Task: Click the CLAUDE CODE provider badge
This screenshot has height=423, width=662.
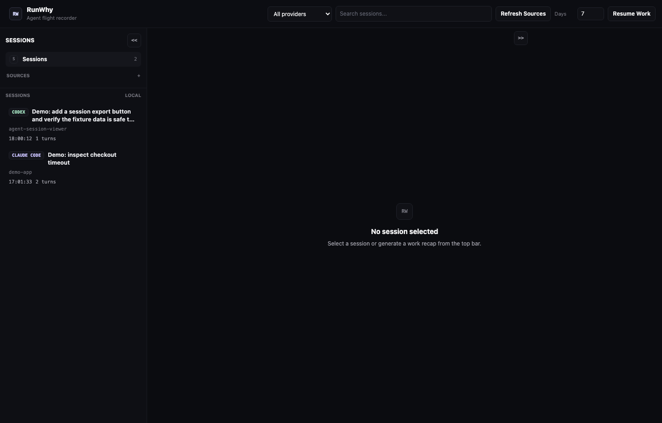Action: tap(26, 155)
